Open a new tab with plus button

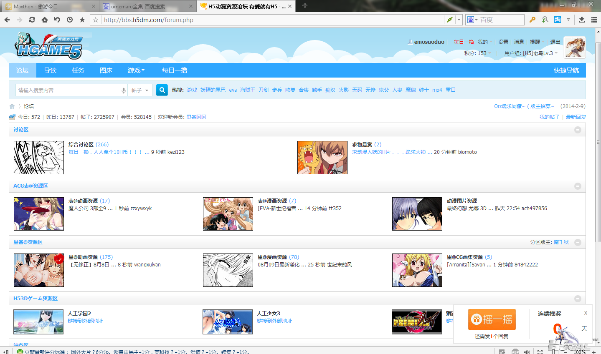(x=305, y=5)
